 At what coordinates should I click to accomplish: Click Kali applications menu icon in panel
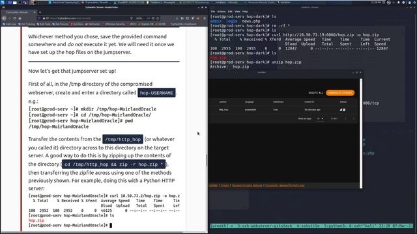[x=3, y=3]
